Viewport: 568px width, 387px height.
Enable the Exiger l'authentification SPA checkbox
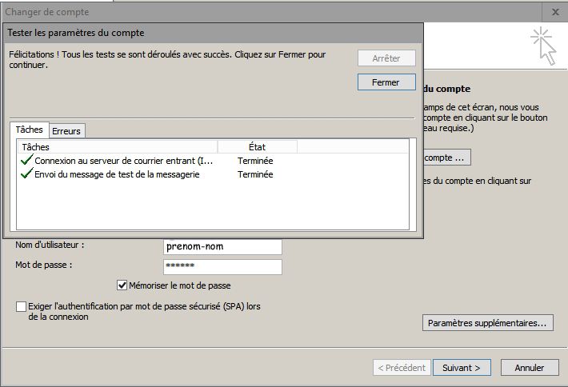click(21, 306)
